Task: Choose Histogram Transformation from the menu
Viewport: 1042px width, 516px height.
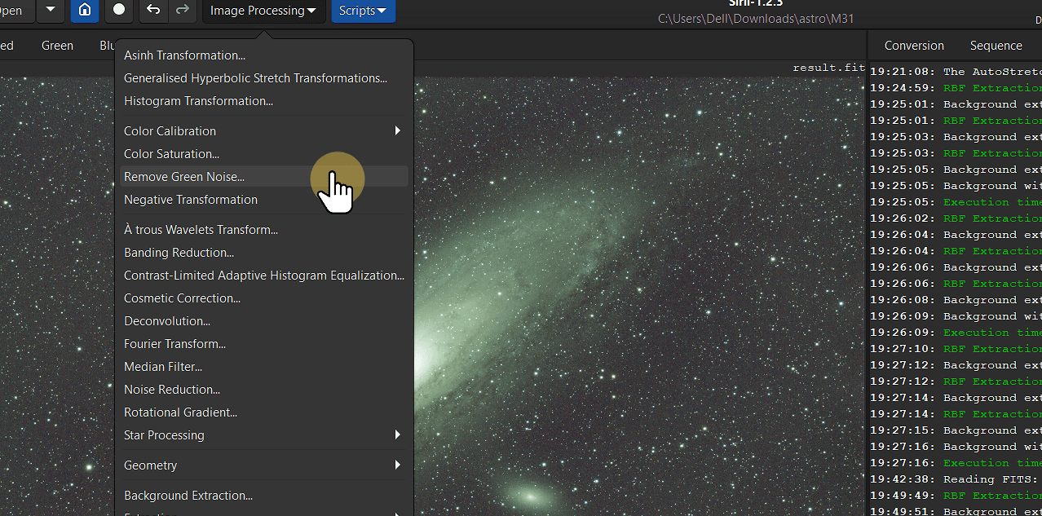Action: tap(198, 101)
